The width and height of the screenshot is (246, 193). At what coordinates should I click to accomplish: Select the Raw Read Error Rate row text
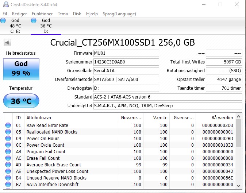point(47,126)
